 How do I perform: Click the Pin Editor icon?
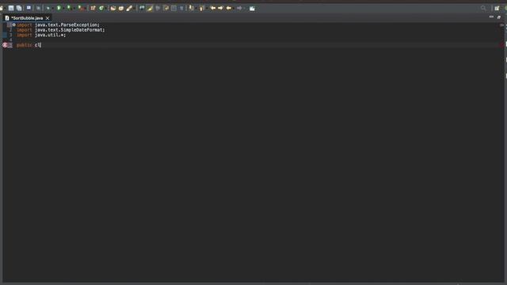click(252, 8)
